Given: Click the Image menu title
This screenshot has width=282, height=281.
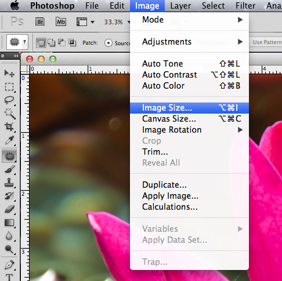Looking at the screenshot, I should pos(147,6).
